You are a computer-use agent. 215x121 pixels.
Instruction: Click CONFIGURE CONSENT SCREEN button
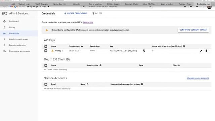click(193, 30)
